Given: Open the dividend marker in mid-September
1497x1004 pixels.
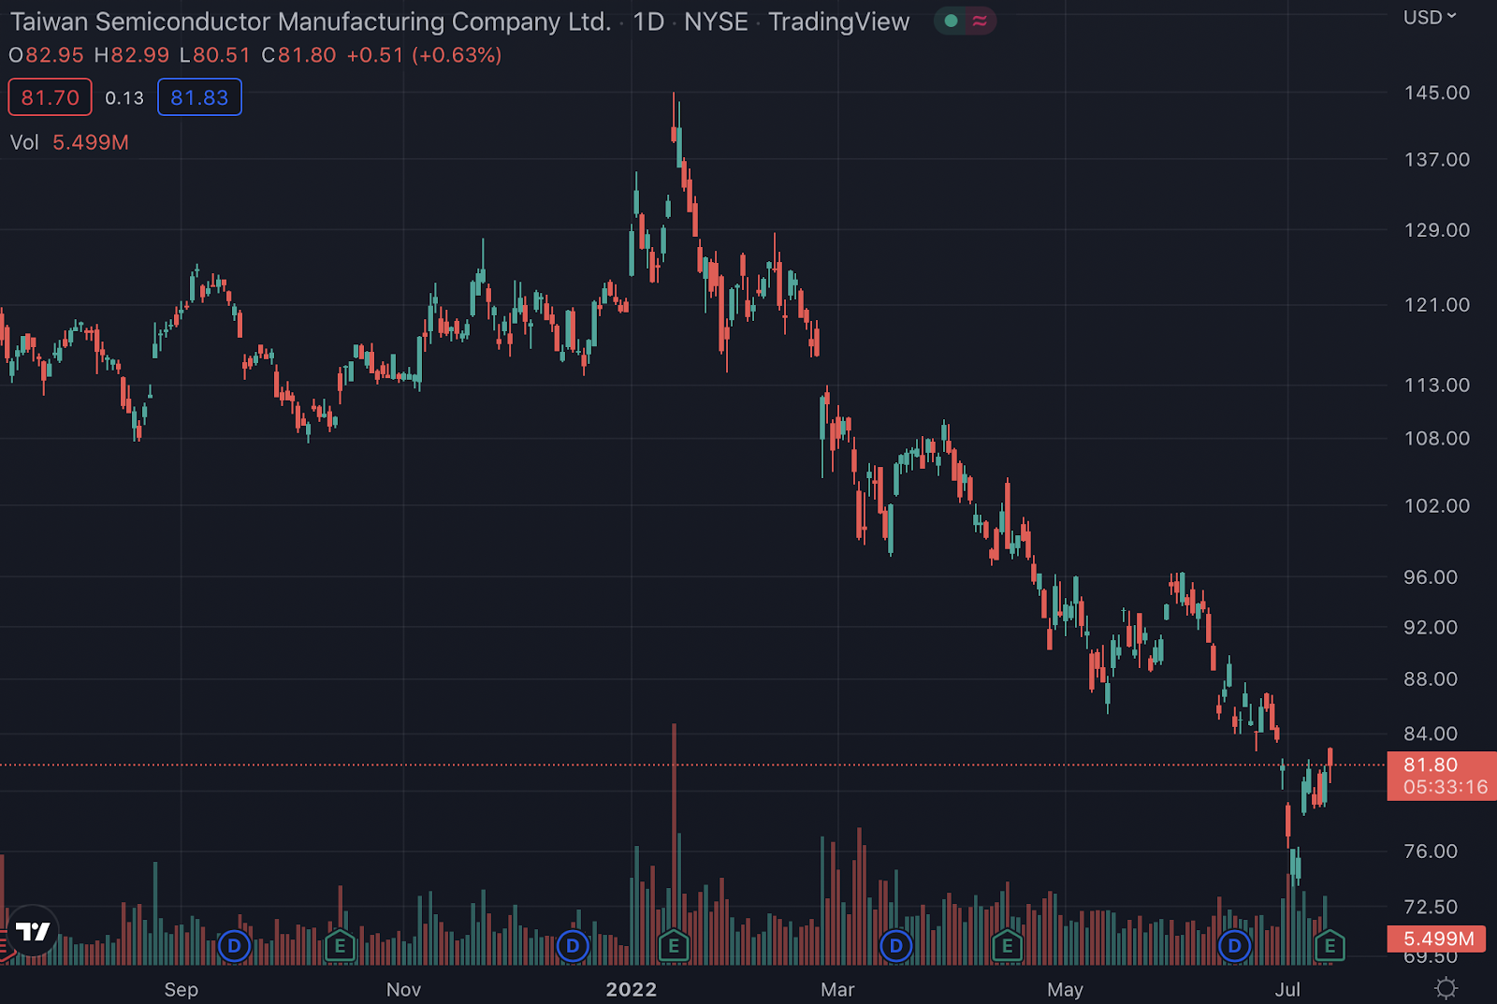Looking at the screenshot, I should point(234,946).
